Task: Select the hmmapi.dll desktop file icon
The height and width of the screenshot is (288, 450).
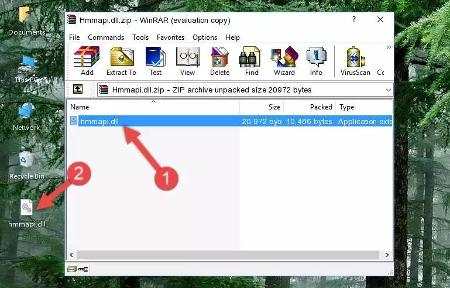Action: point(27,214)
